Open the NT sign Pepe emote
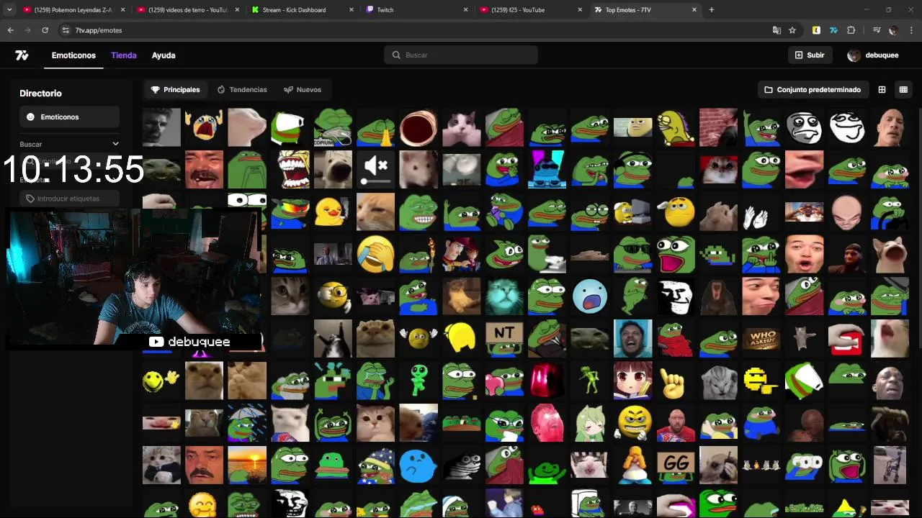The height and width of the screenshot is (518, 922). pos(504,339)
